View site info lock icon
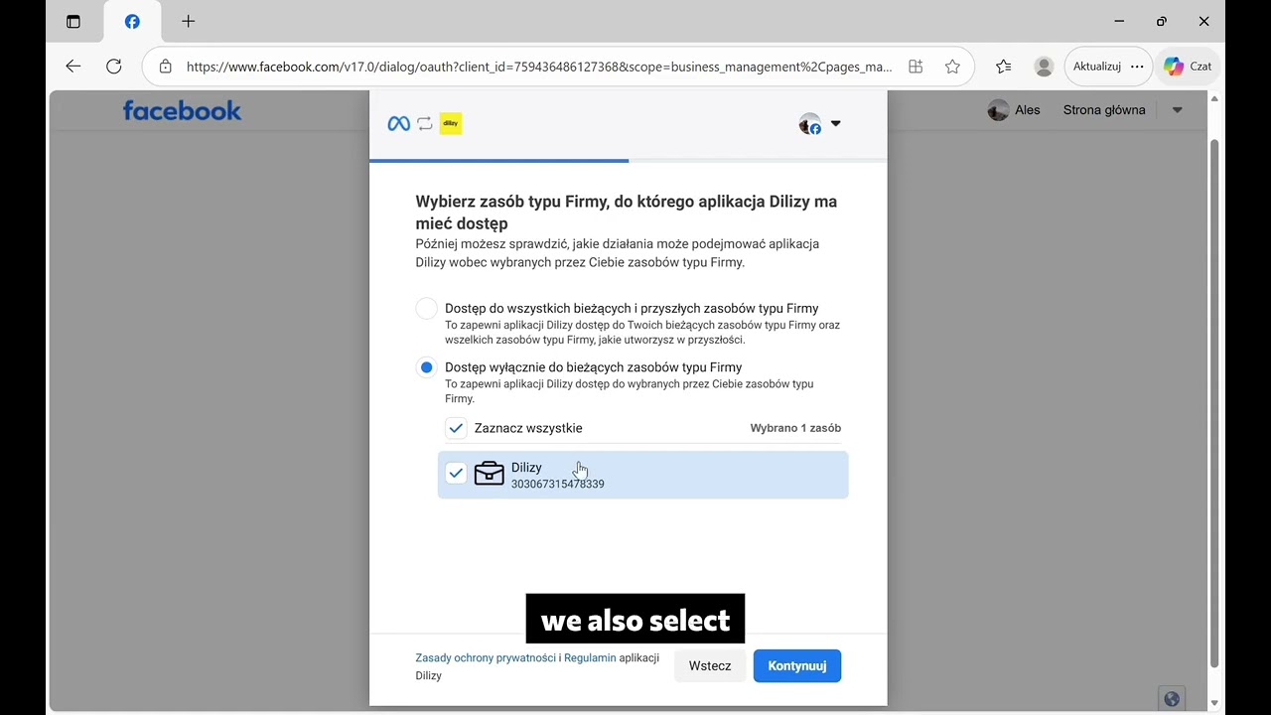The image size is (1271, 715). pyautogui.click(x=166, y=67)
